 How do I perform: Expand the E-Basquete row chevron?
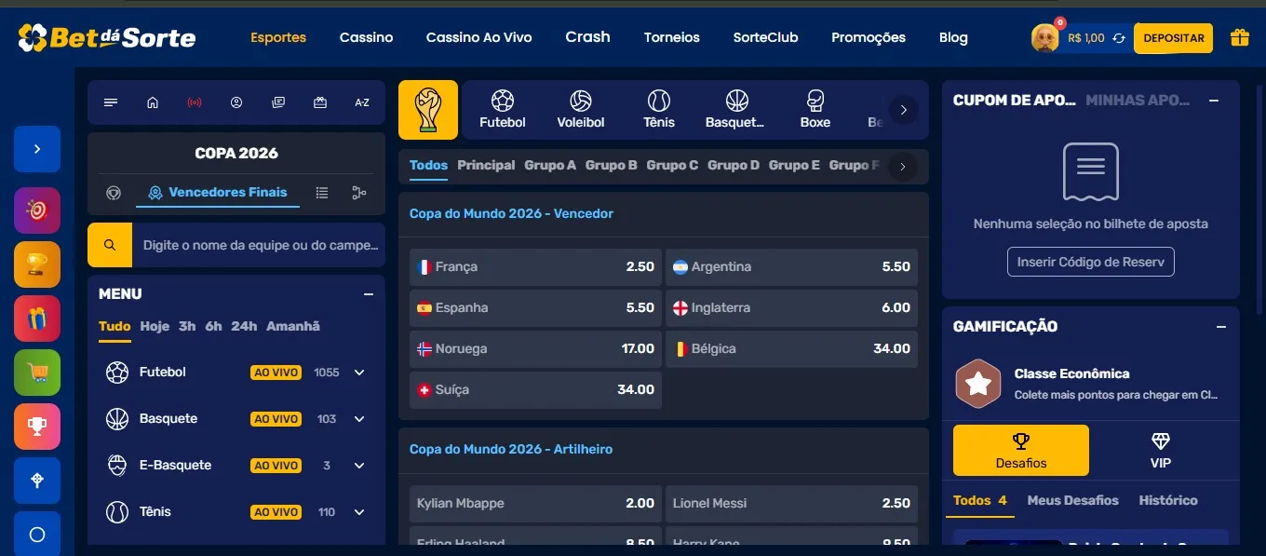click(359, 466)
